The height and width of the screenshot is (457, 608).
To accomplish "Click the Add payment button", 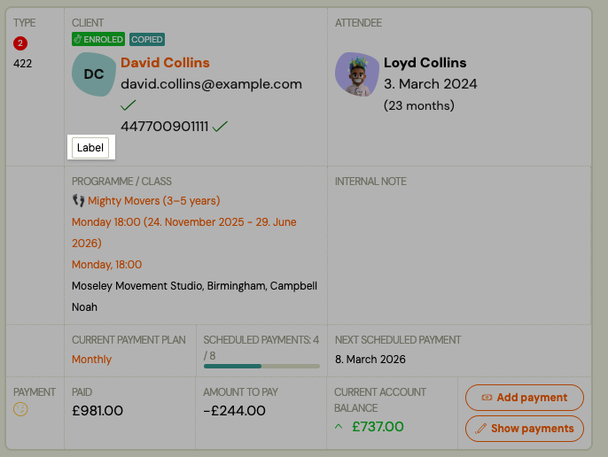I will click(525, 398).
